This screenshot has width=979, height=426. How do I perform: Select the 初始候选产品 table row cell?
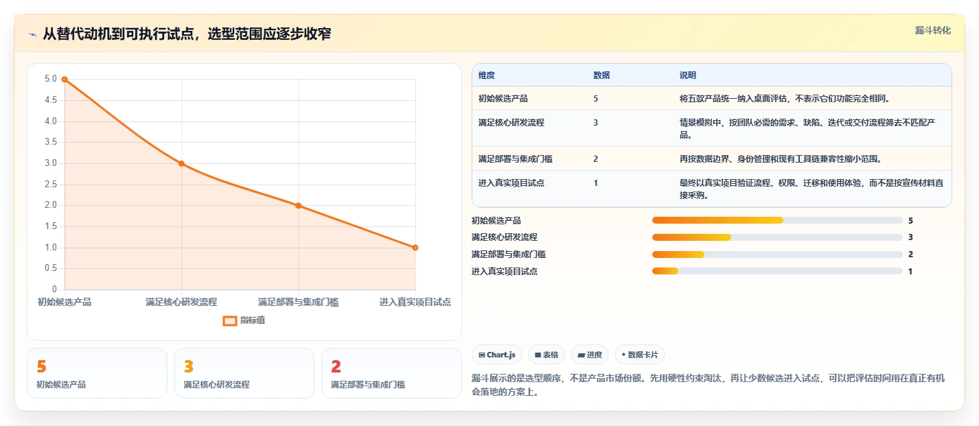[503, 98]
